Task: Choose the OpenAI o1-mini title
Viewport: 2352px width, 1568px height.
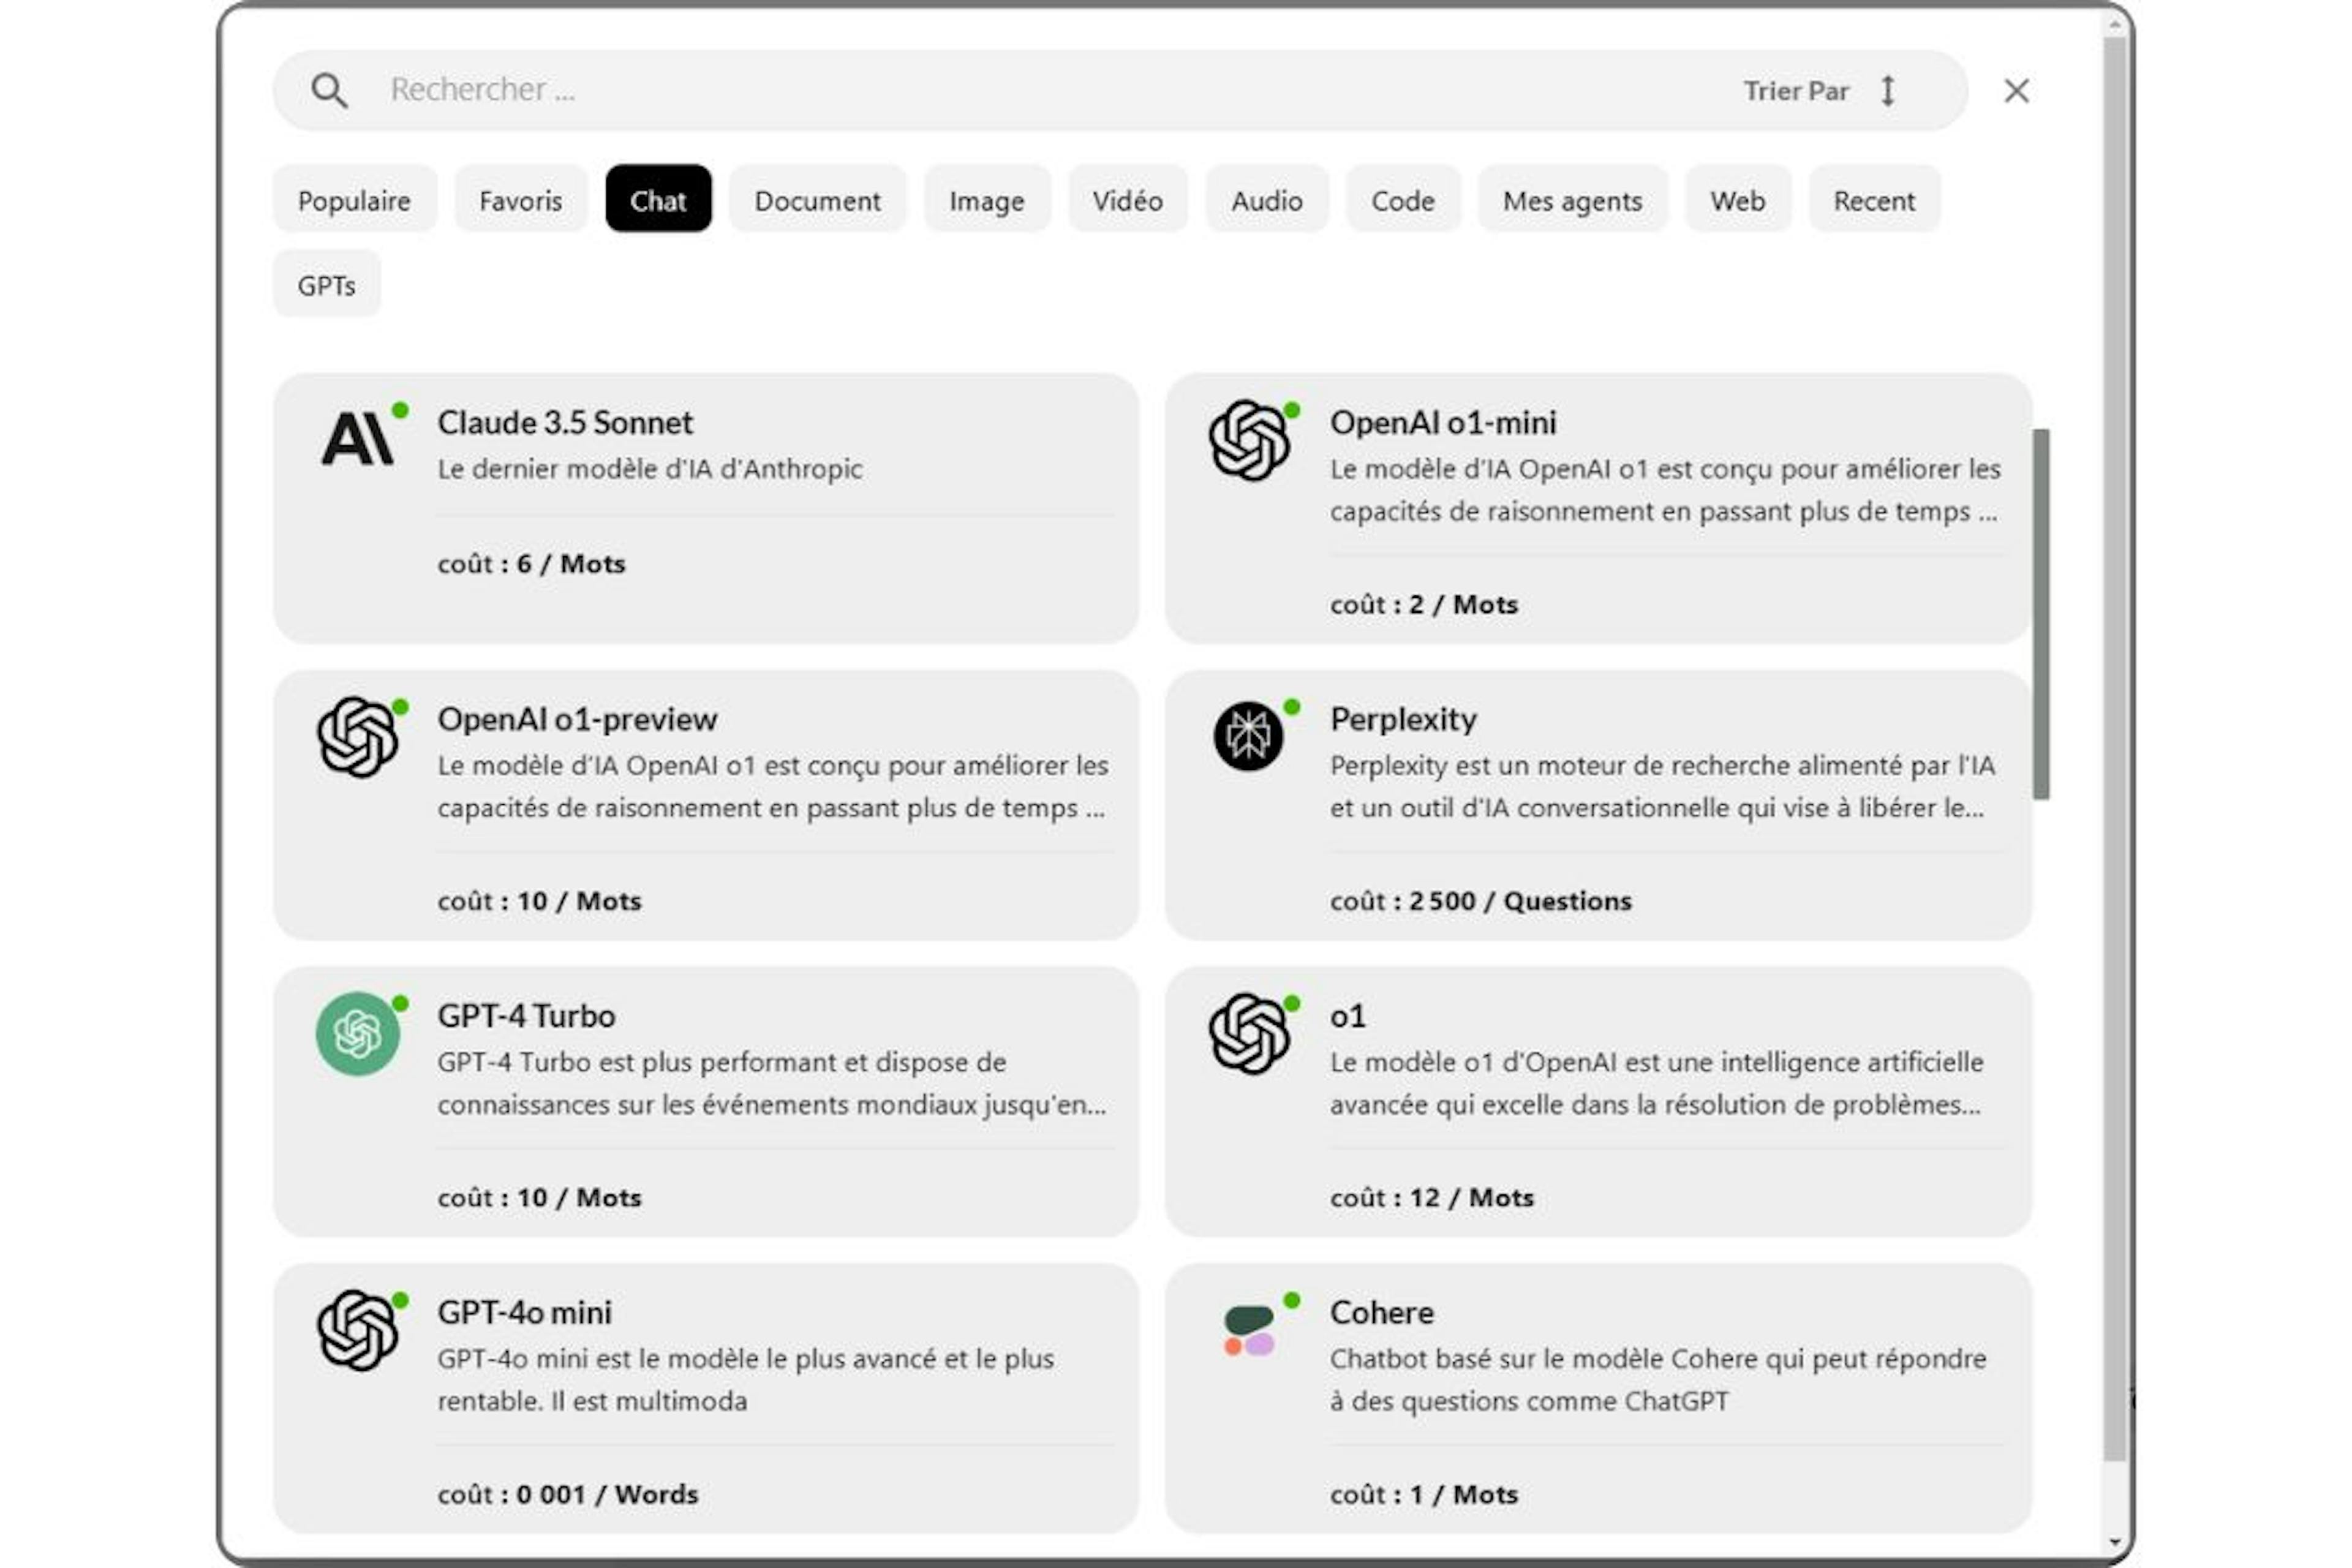Action: (x=1443, y=423)
